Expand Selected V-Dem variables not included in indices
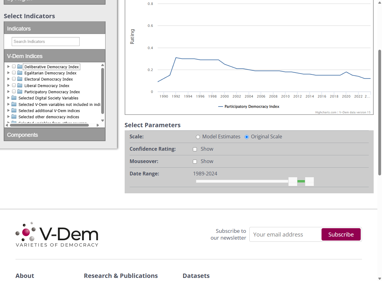The width and height of the screenshot is (382, 281). [8, 104]
